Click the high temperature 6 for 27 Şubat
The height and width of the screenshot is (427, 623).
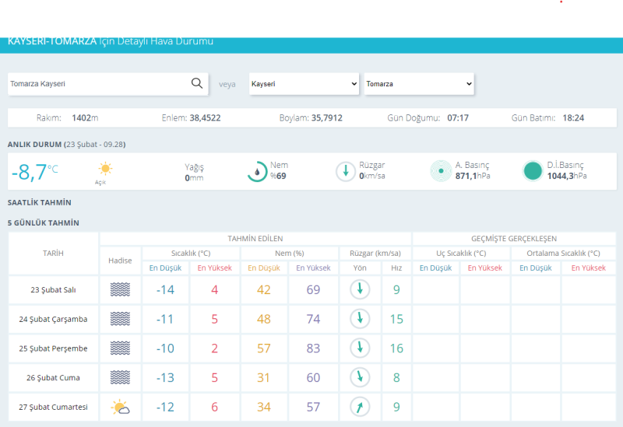(215, 407)
